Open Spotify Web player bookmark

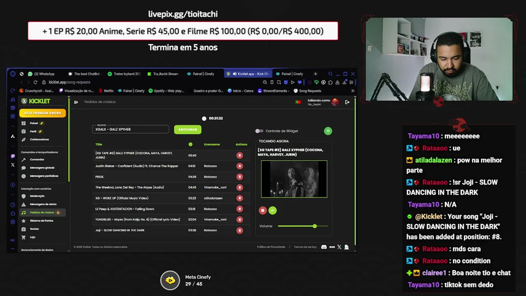point(166,91)
